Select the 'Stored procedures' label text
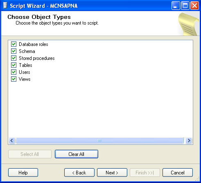This screenshot has width=201, height=183. click(x=37, y=58)
